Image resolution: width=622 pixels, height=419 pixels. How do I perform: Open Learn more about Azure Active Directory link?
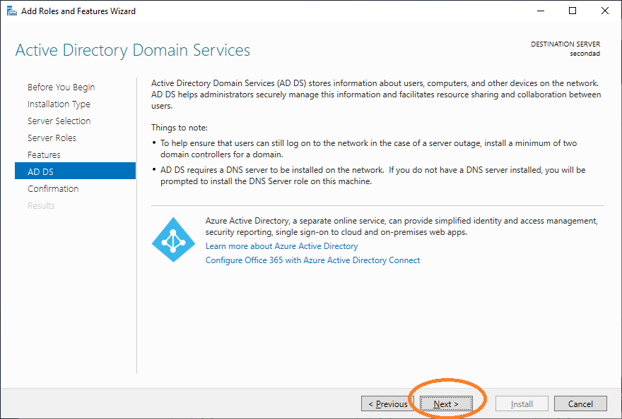pyautogui.click(x=281, y=246)
